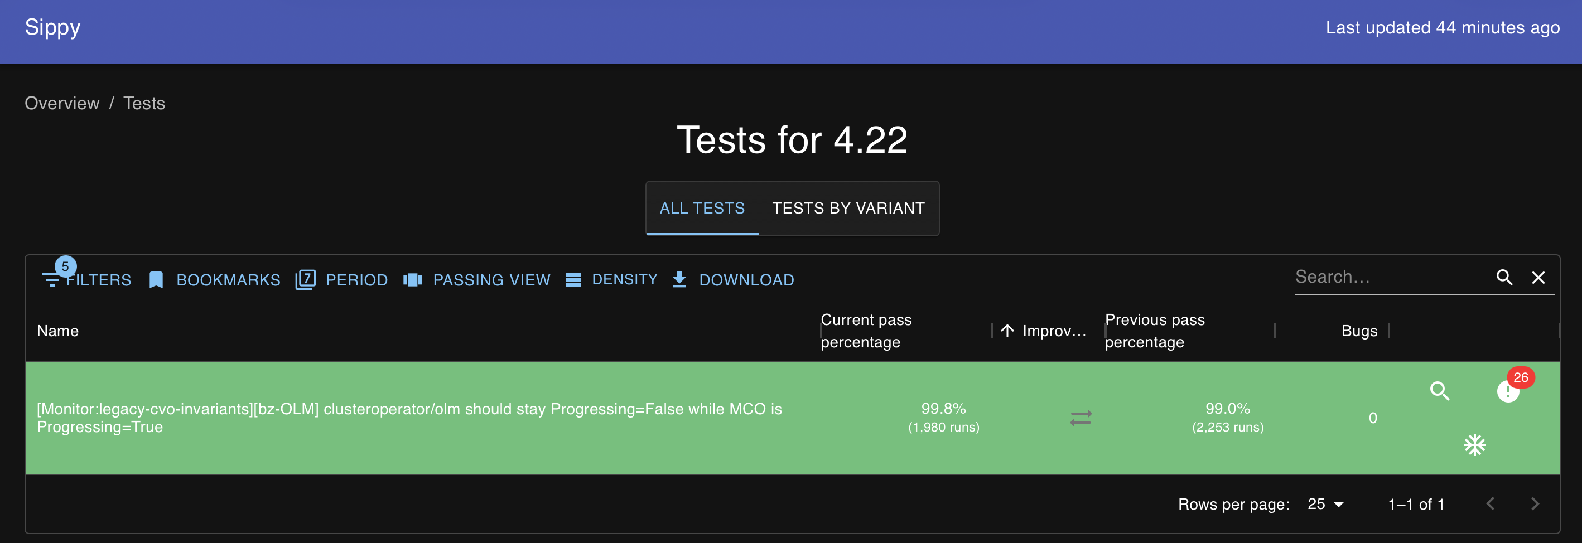The height and width of the screenshot is (543, 1582).
Task: Click the alert icon with 26 badge
Action: coord(1508,391)
